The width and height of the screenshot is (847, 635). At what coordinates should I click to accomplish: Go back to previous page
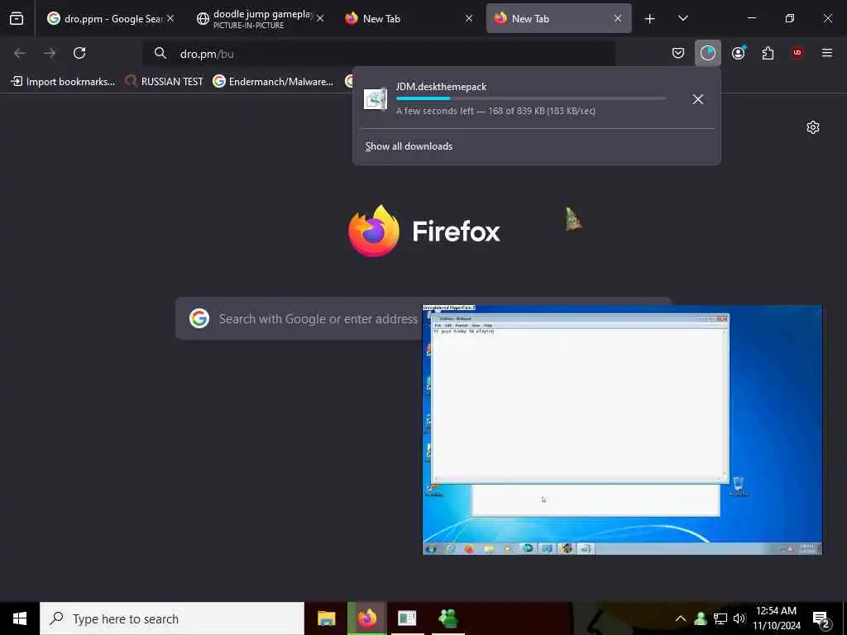[x=20, y=53]
